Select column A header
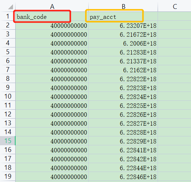 (x=52, y=6)
